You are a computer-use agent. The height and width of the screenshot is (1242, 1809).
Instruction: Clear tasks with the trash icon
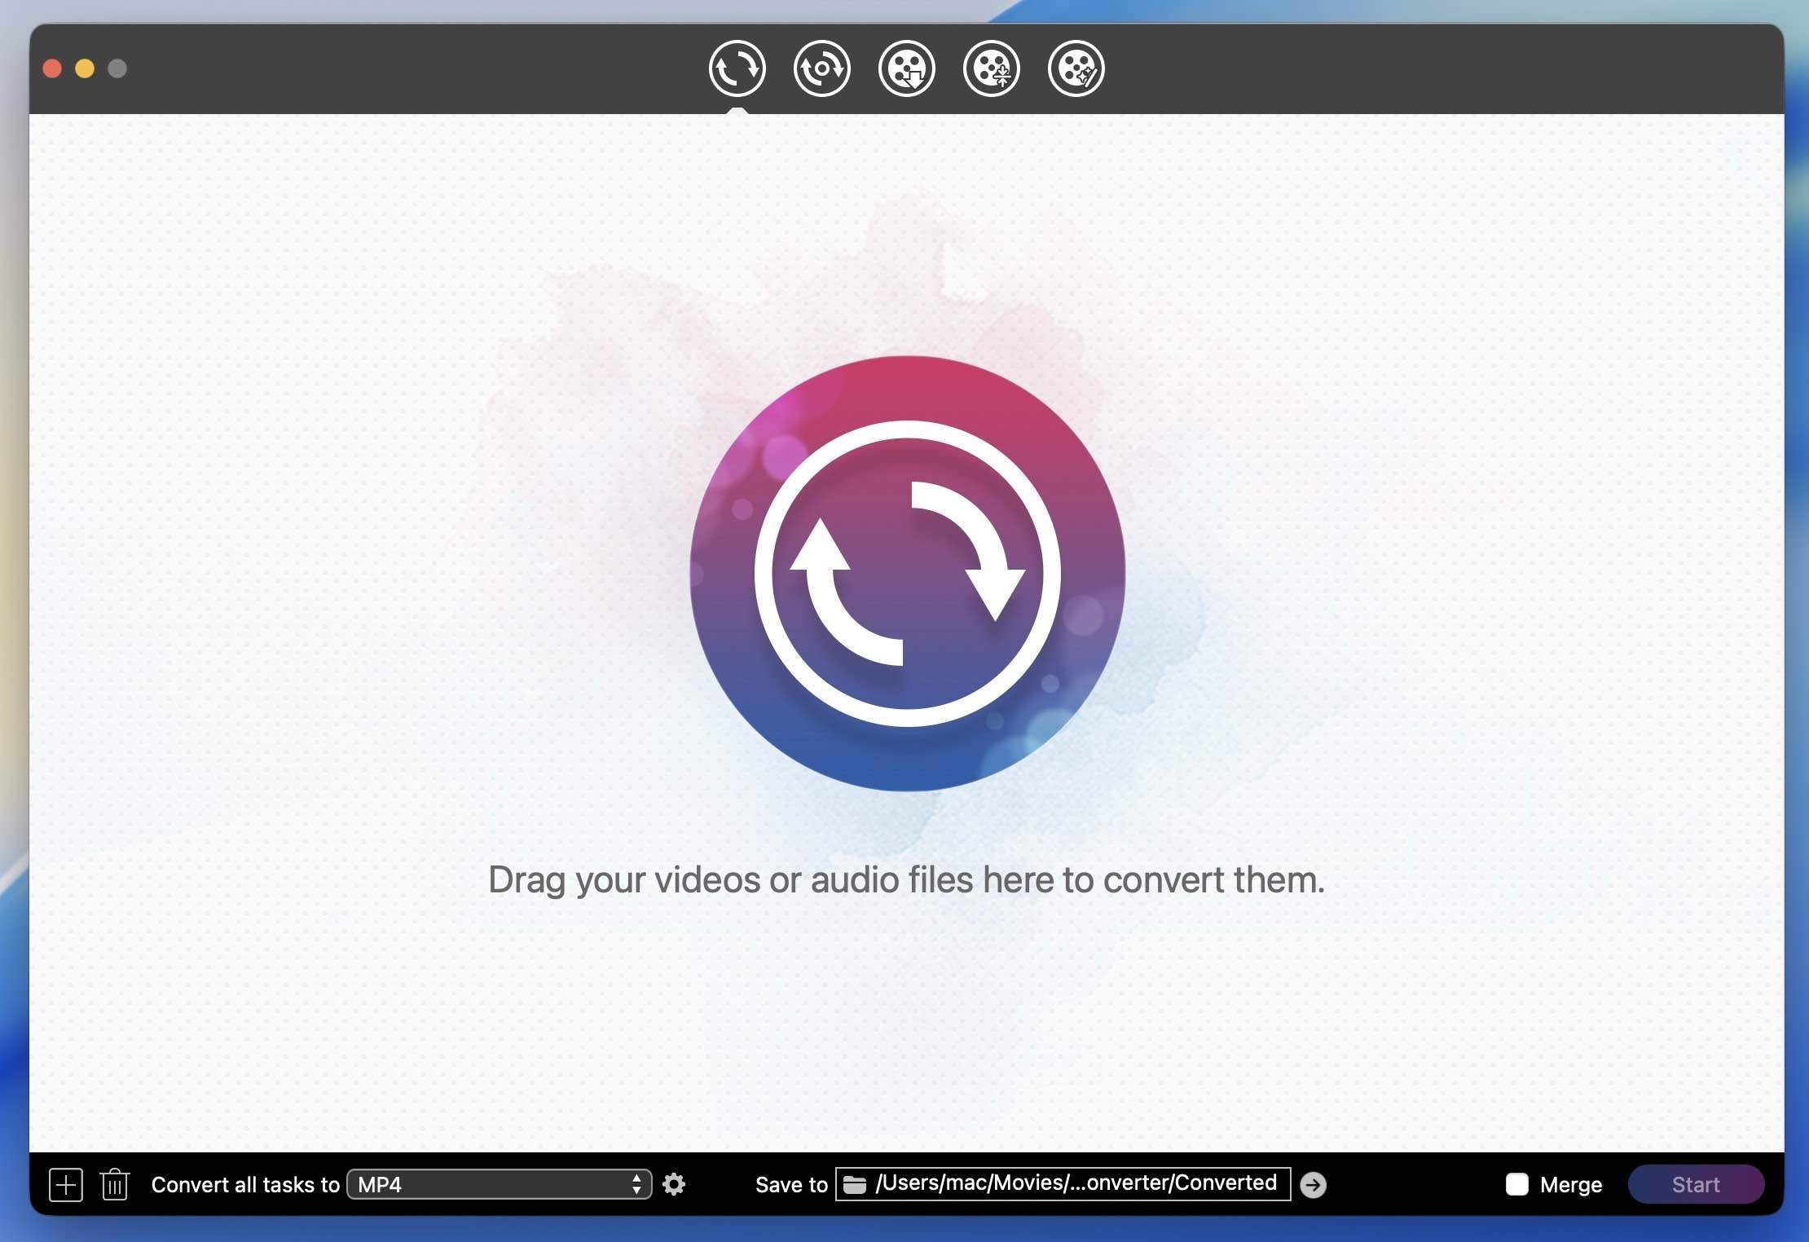click(x=114, y=1184)
